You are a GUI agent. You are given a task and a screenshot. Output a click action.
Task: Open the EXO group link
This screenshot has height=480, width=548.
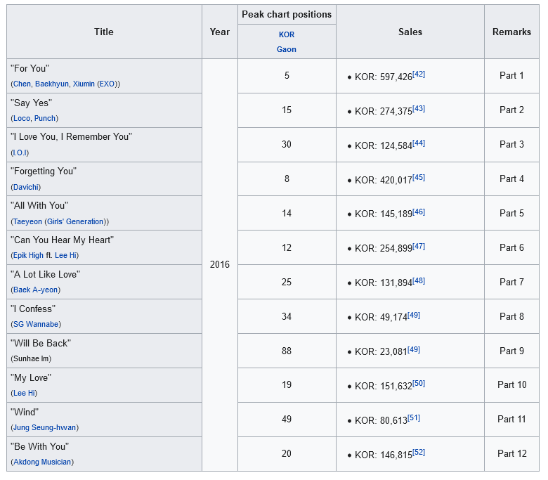[x=107, y=84]
